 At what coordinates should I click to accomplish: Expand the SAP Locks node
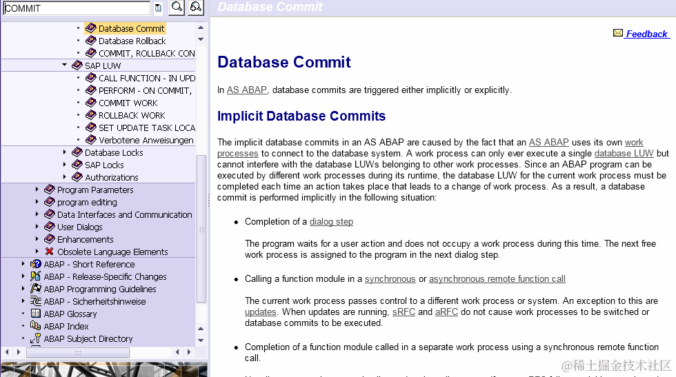coord(64,165)
